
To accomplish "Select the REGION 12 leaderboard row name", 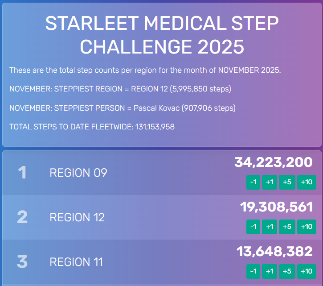I will coord(77,217).
